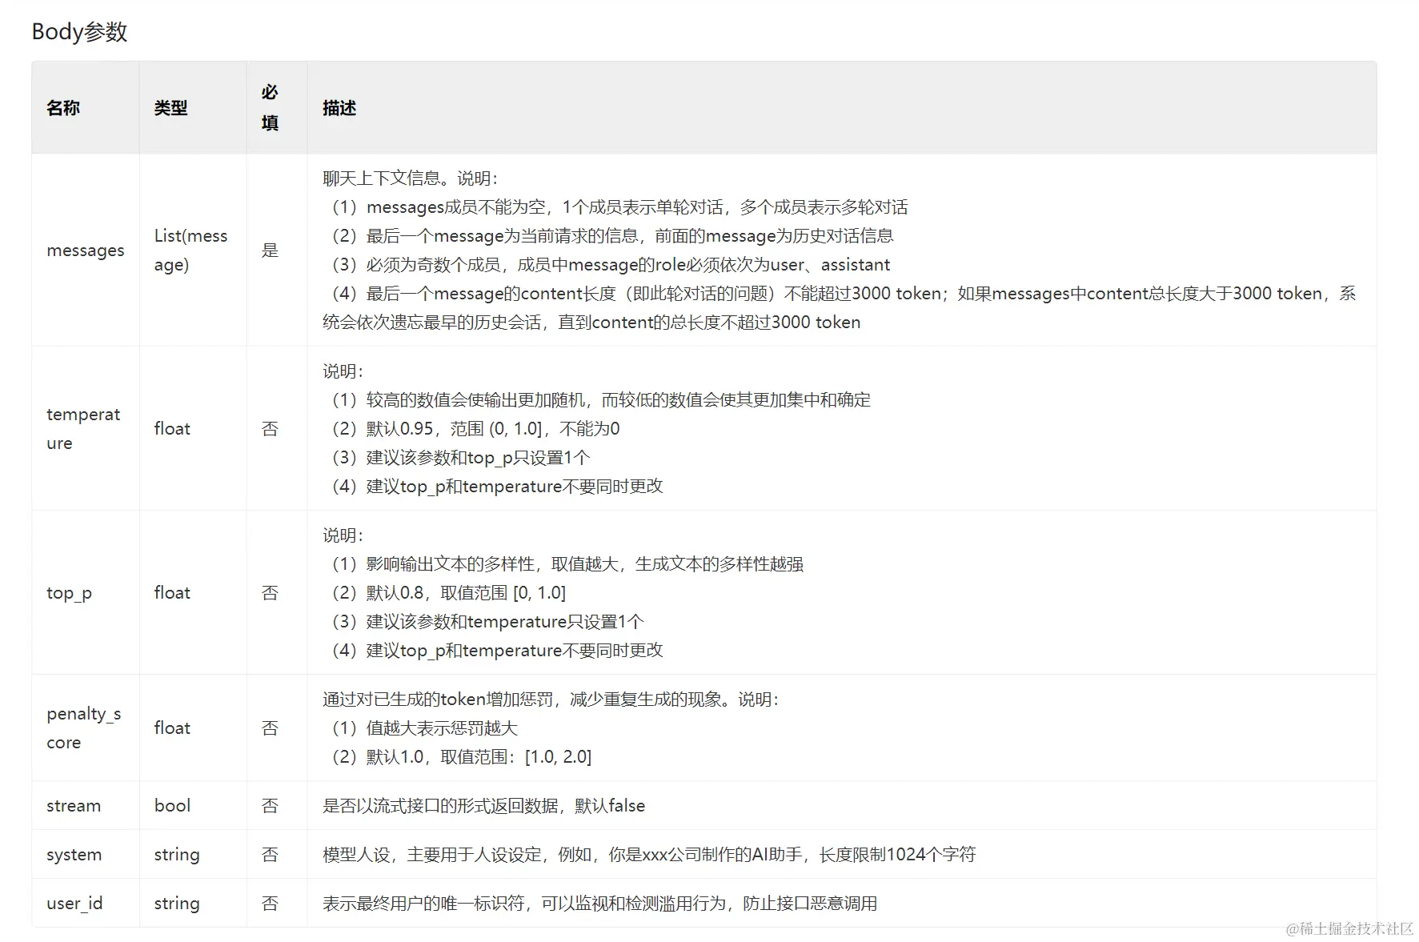Viewport: 1419px width, 942px height.
Task: Select the system parameter row
Action: (x=74, y=854)
